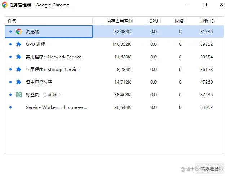Sort processes by CPU column
This screenshot has height=177, width=229.
click(x=154, y=21)
